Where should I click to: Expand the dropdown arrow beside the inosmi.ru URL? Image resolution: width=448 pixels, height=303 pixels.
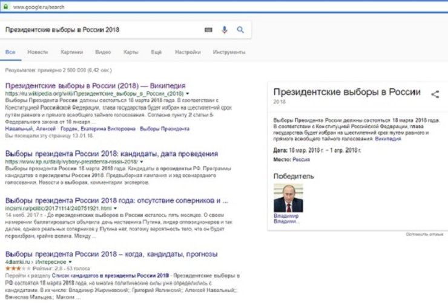point(114,207)
